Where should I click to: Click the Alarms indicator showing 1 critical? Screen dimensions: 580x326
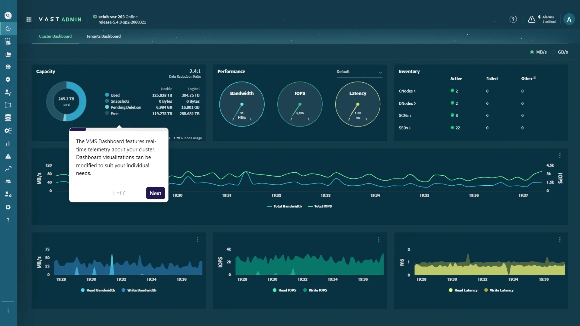(x=542, y=19)
